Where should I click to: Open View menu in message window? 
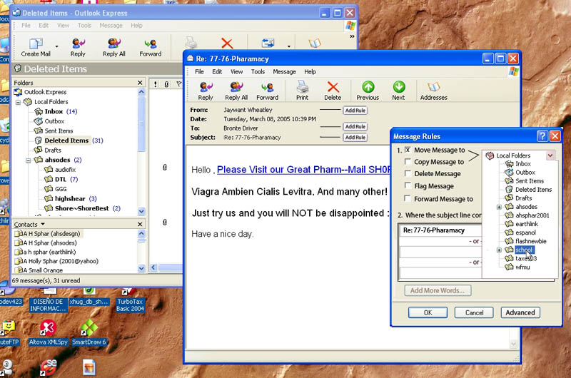[x=236, y=71]
